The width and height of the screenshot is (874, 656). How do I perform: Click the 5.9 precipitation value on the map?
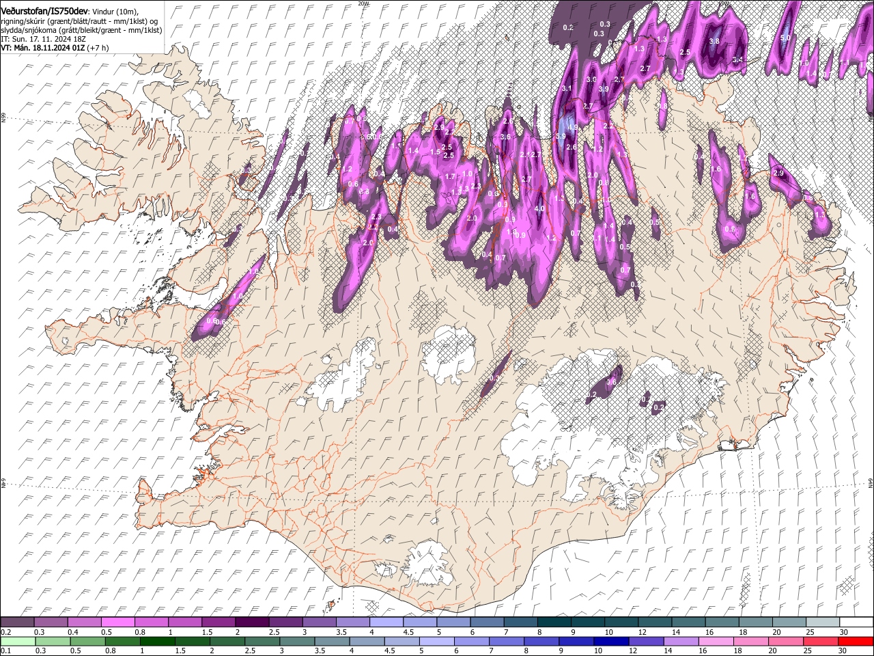pos(561,137)
